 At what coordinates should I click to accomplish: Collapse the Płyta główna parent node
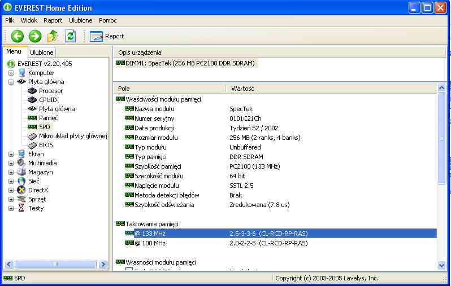(11, 82)
